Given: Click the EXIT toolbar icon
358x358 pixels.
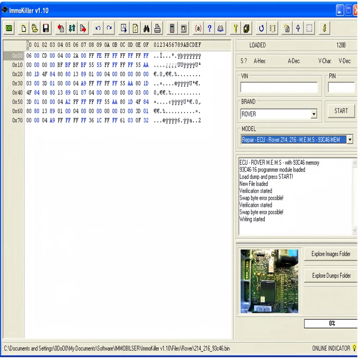Looking at the screenshot, I should coord(9,28).
